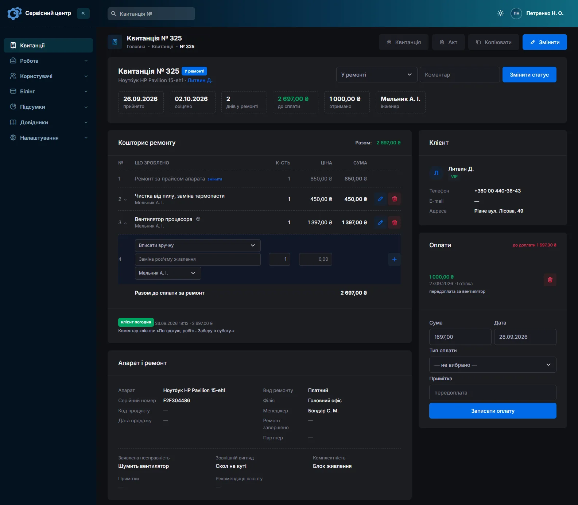Edit the Чистка від пилу row
This screenshot has width=578, height=505.
380,199
